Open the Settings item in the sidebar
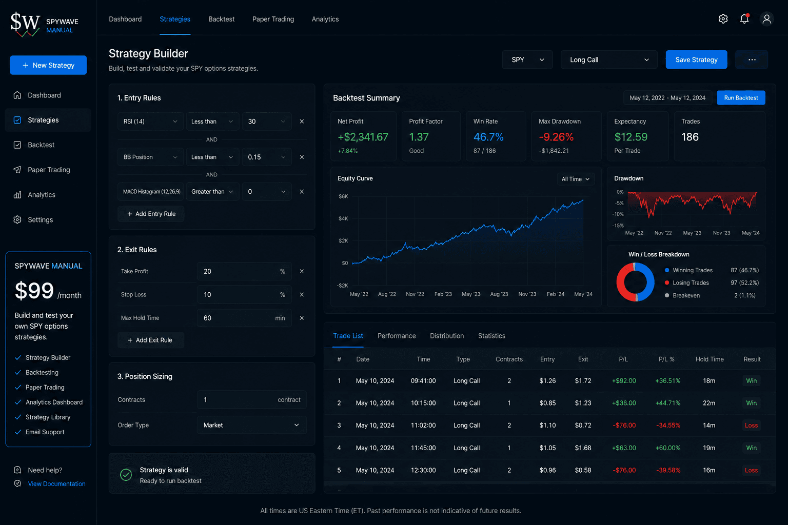Viewport: 788px width, 525px height. point(48,219)
